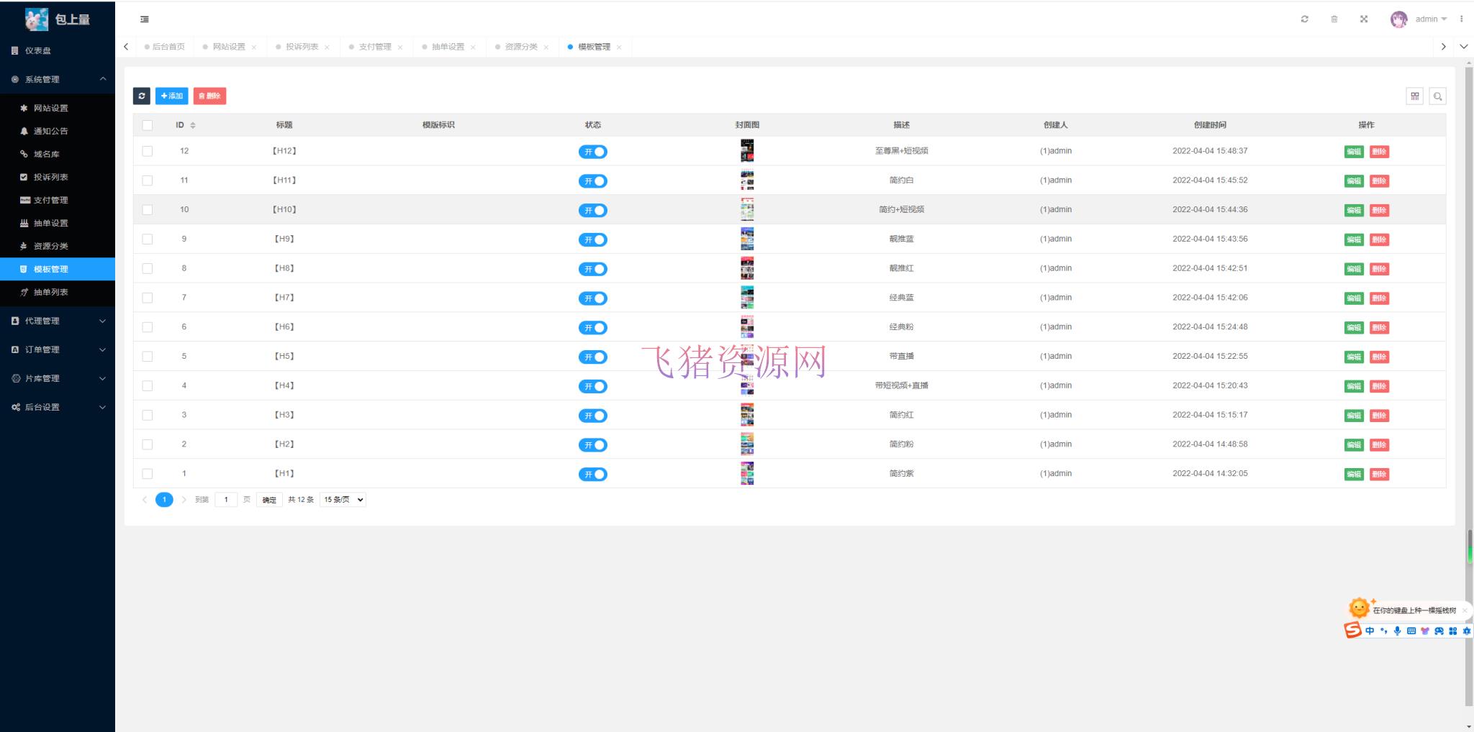
Task: Click the microphone icon in IME bar
Action: pos(1397,631)
